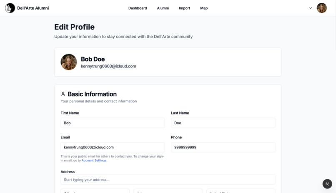This screenshot has height=193, width=336.
Task: Click the city field below Address
Action: (95, 191)
